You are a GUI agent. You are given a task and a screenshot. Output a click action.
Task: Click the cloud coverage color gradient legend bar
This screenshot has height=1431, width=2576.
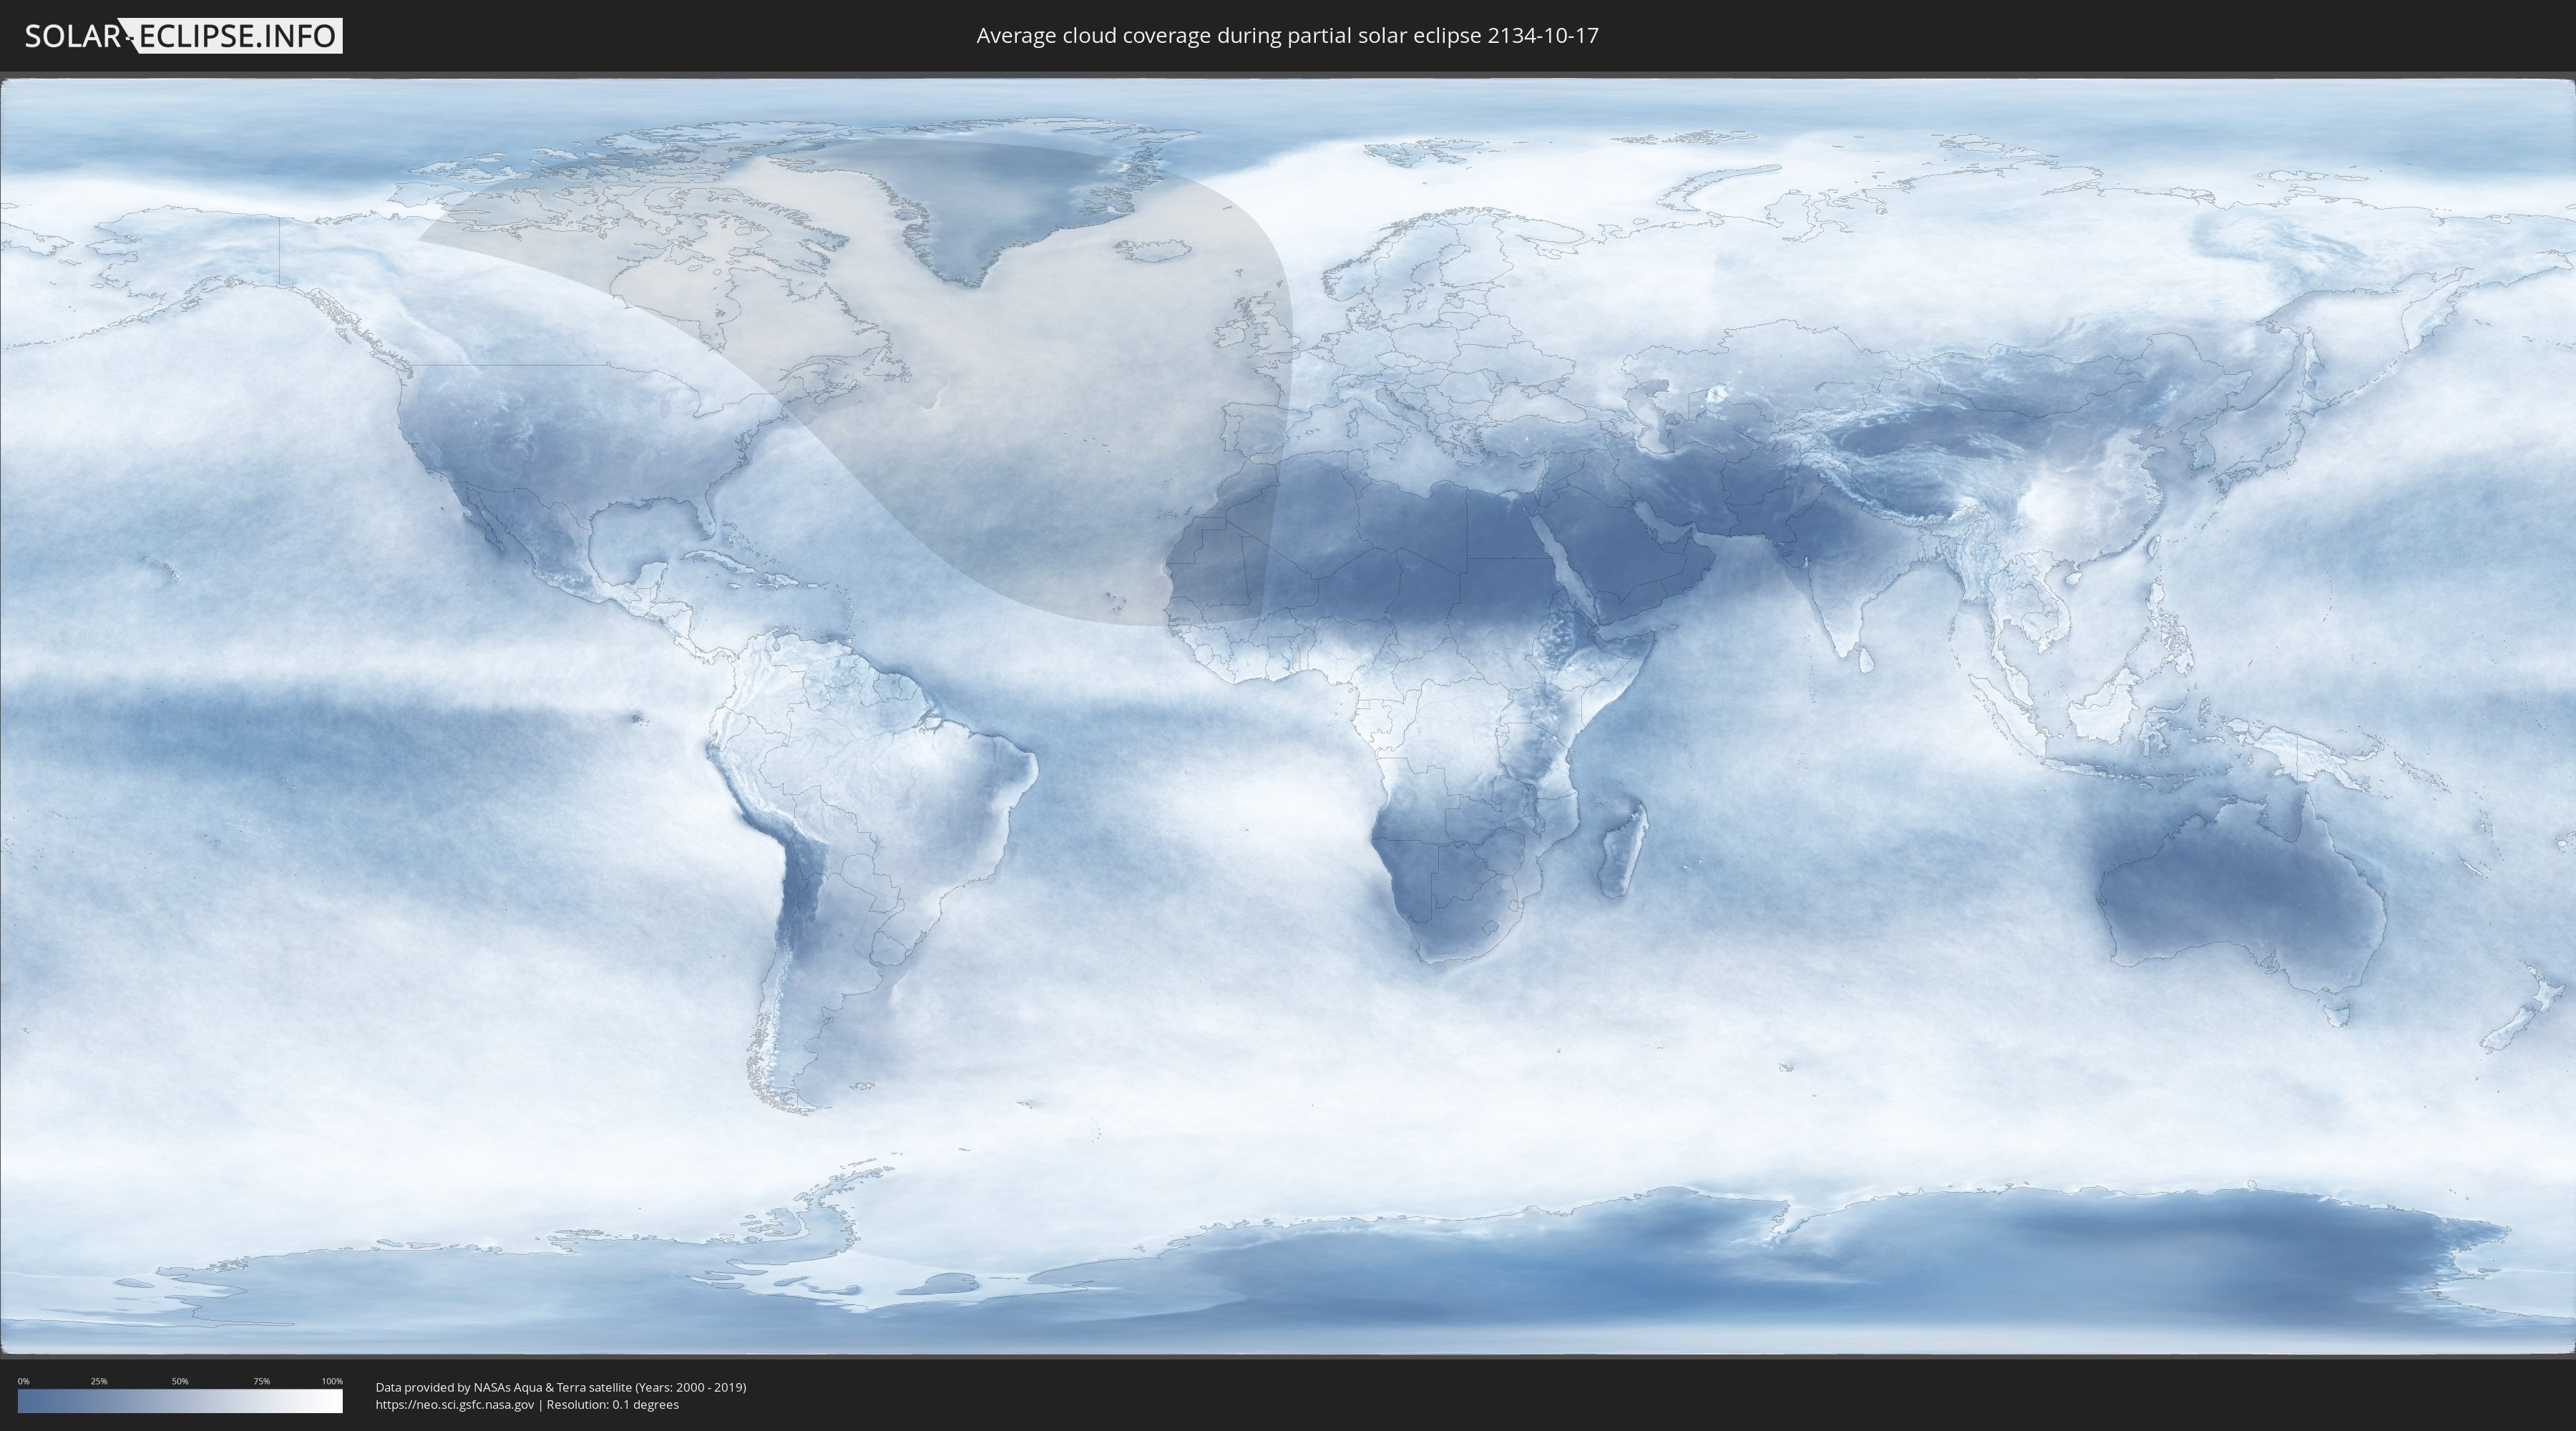(x=180, y=1401)
